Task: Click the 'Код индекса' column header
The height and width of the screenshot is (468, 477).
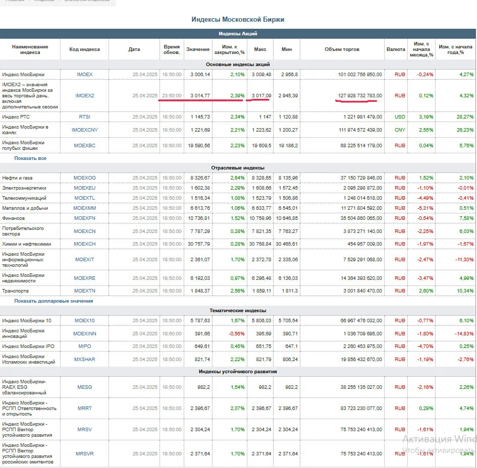Action: [85, 49]
